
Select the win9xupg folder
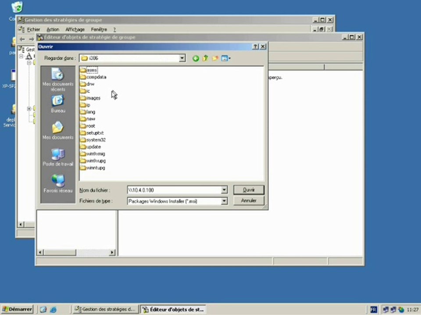(93, 161)
